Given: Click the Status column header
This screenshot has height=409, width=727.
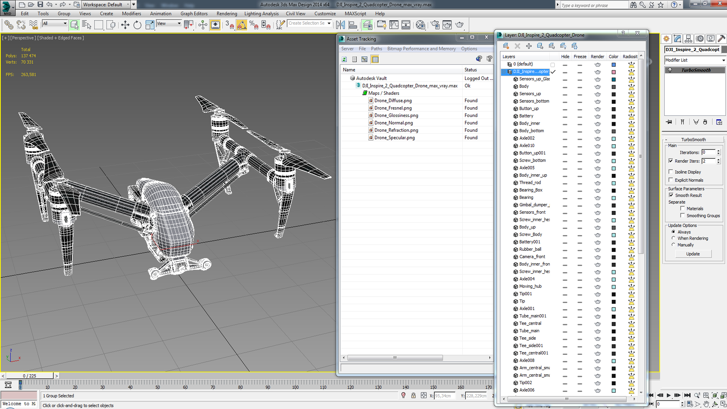Looking at the screenshot, I should [x=477, y=70].
